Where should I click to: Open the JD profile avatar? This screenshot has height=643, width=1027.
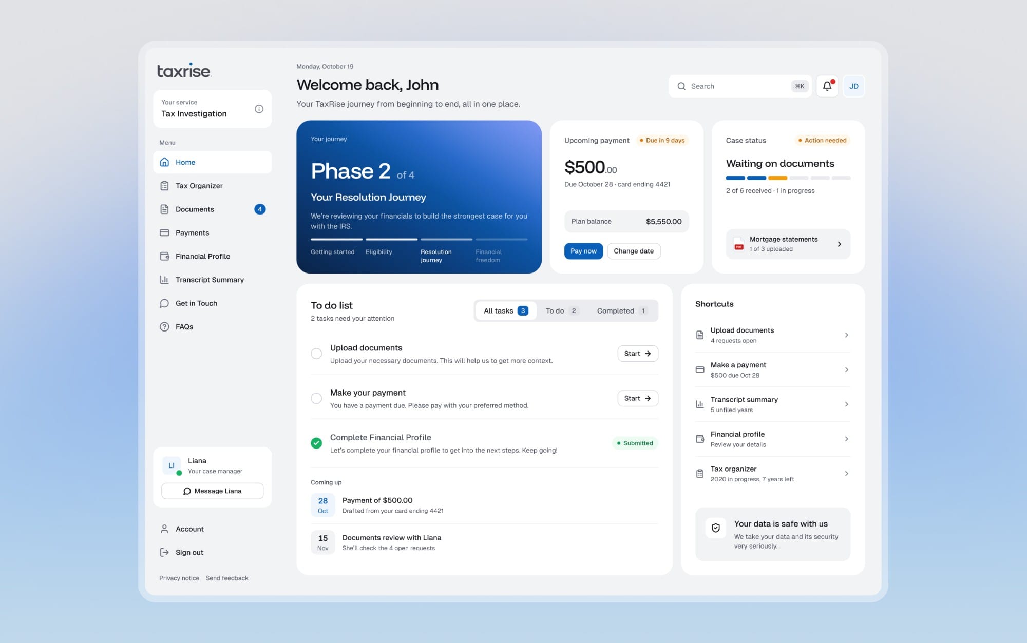[854, 86]
